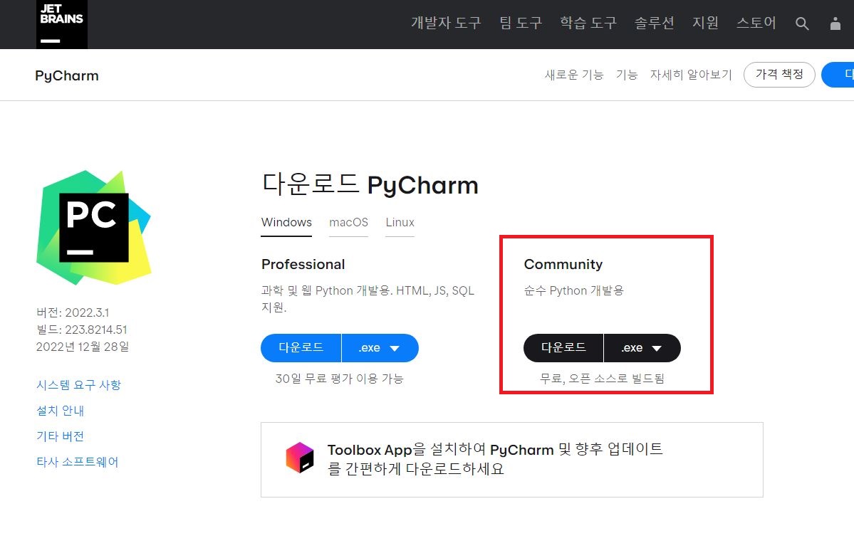Click the 다운로드 PyCharm heading
854x558 pixels.
coord(370,184)
